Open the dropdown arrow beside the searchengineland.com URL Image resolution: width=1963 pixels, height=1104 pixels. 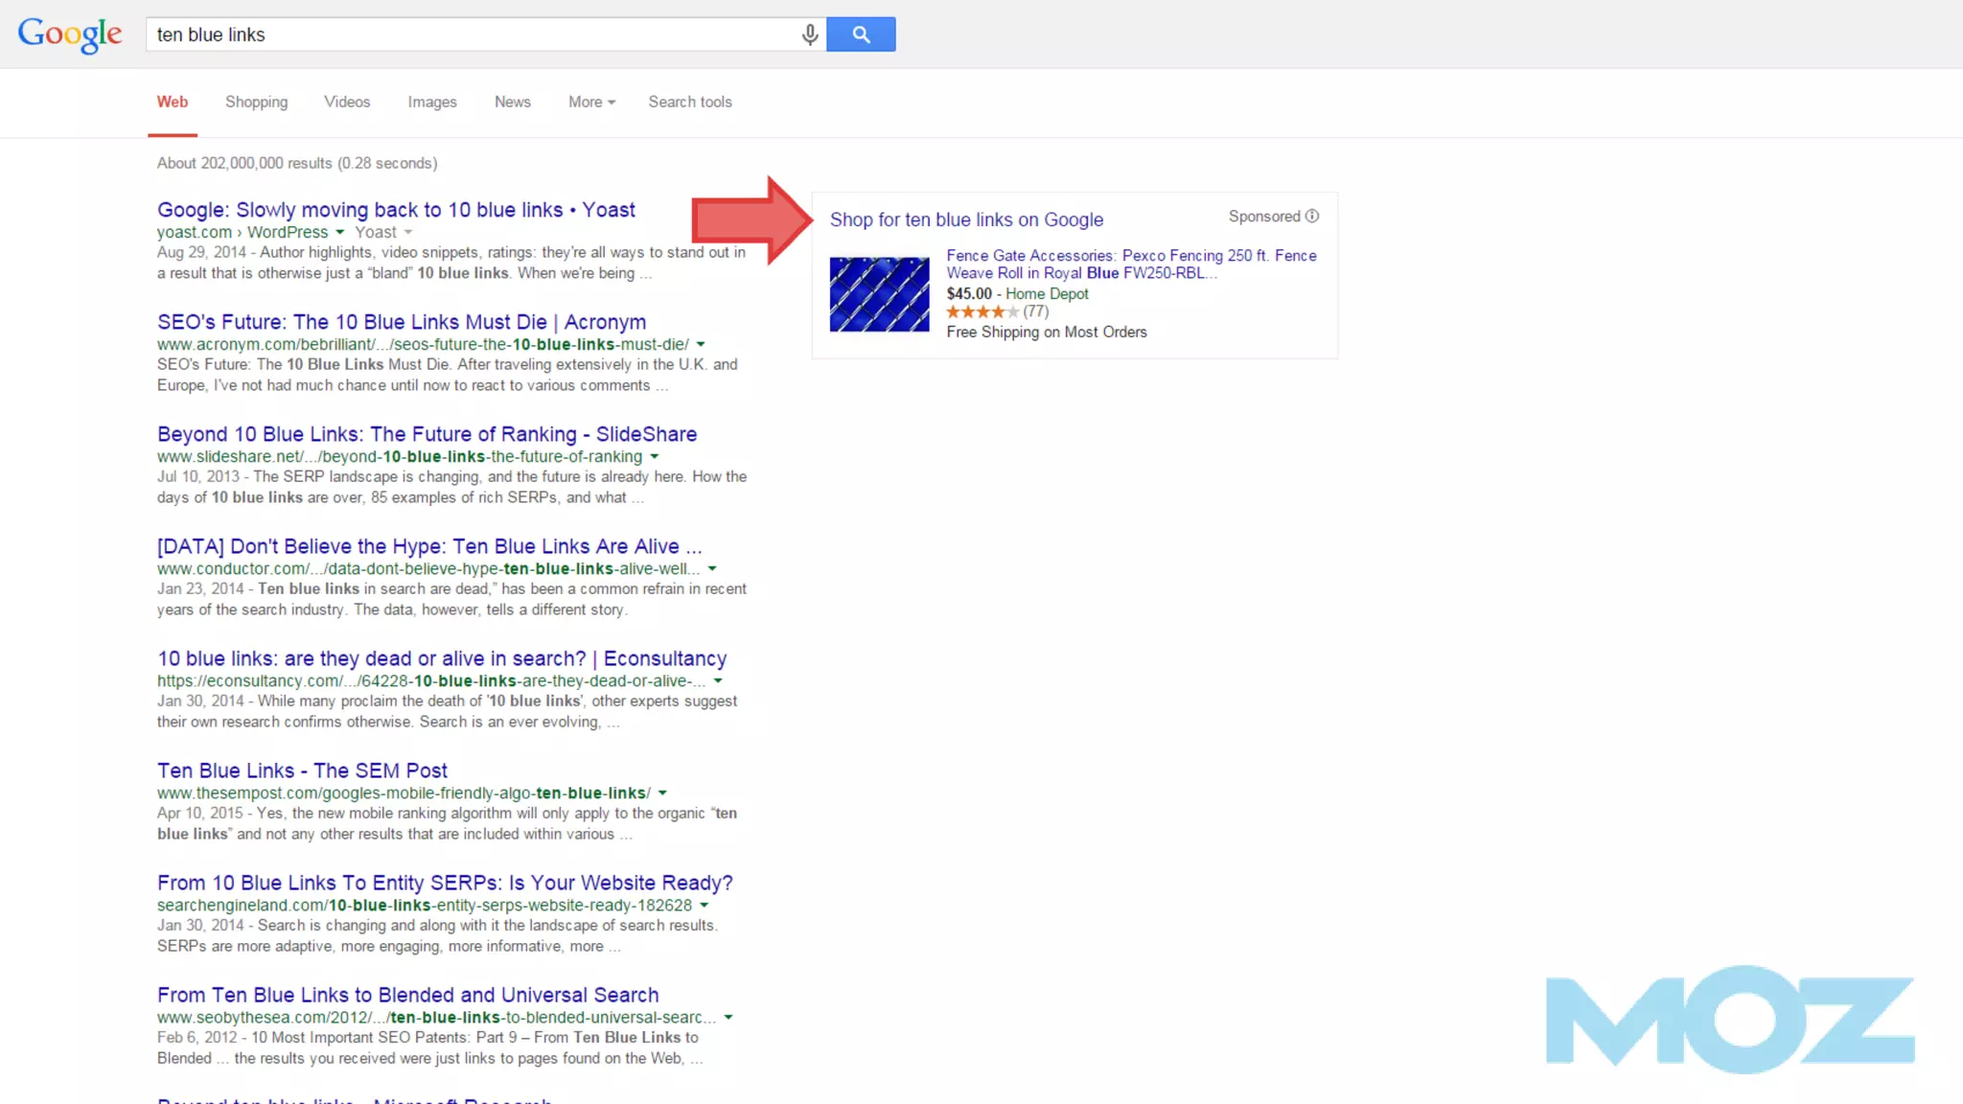pyautogui.click(x=704, y=906)
